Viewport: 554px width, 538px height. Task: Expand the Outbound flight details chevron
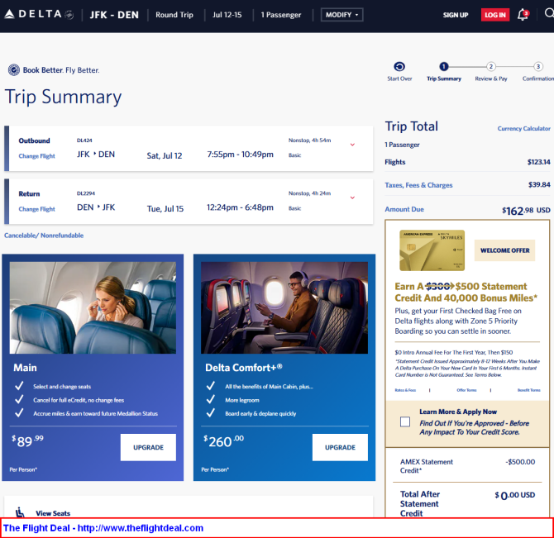[352, 145]
